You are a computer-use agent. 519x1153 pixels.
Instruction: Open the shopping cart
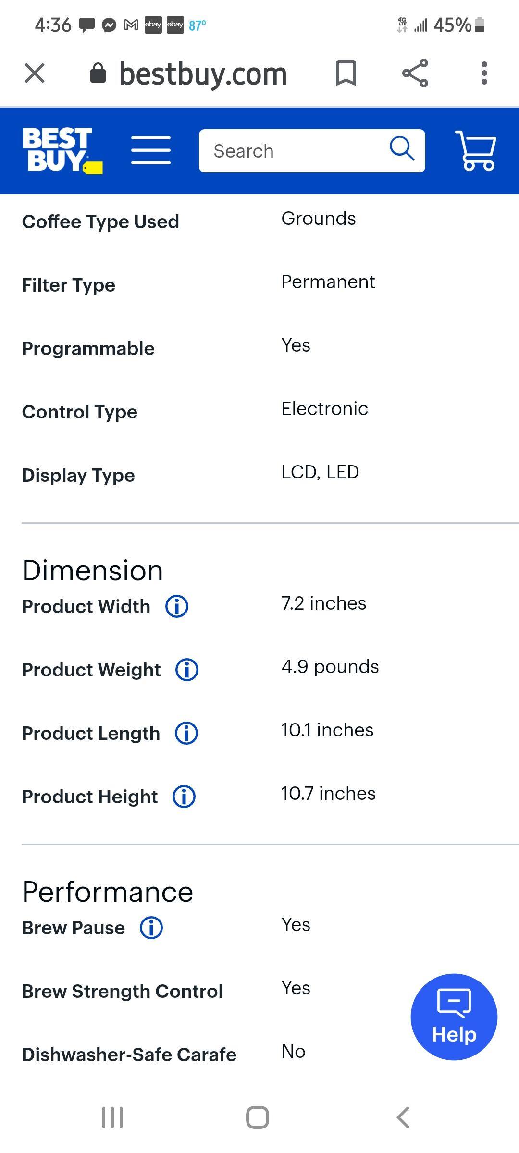click(x=476, y=150)
